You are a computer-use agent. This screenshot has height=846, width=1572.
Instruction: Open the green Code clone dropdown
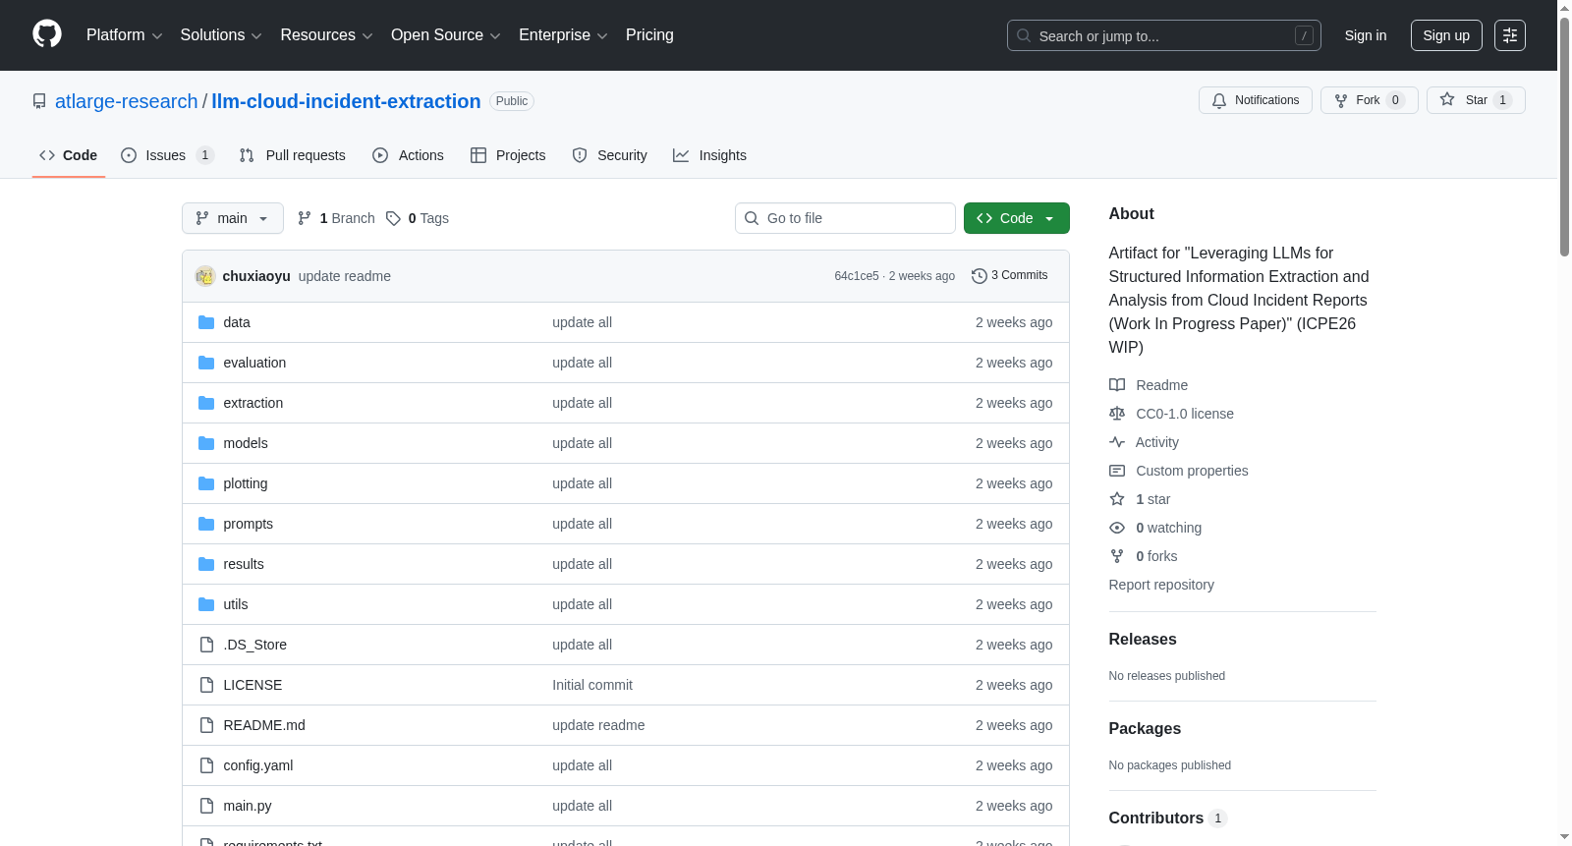click(1017, 218)
